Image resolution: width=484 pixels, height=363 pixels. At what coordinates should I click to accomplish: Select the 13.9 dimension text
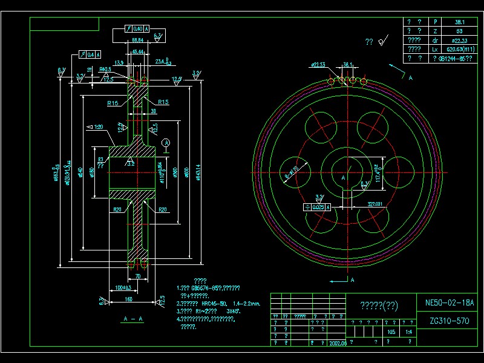[119, 63]
